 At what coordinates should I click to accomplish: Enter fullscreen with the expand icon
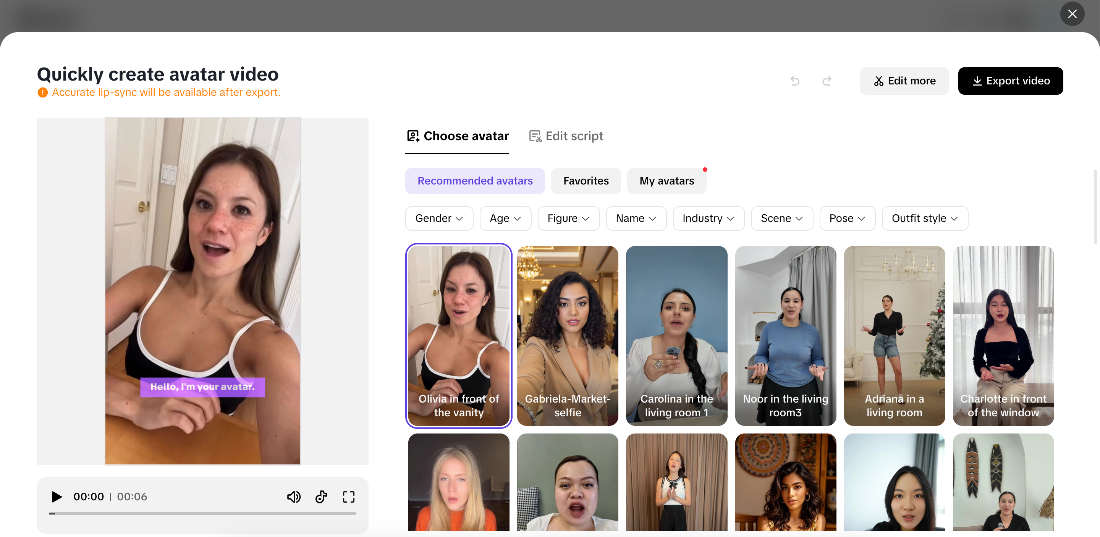point(348,497)
